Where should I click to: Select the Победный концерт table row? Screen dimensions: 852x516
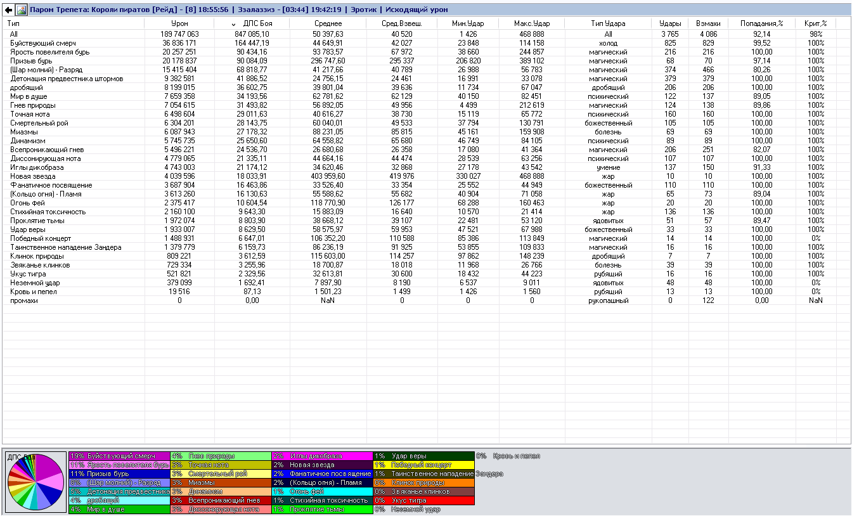[x=426, y=238]
